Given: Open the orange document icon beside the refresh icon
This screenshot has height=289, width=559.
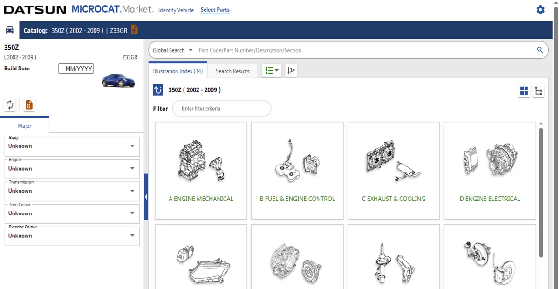Looking at the screenshot, I should point(29,104).
